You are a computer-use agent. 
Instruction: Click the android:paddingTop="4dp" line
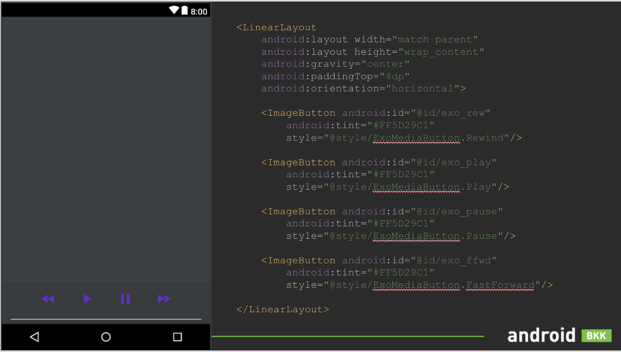[x=335, y=76]
